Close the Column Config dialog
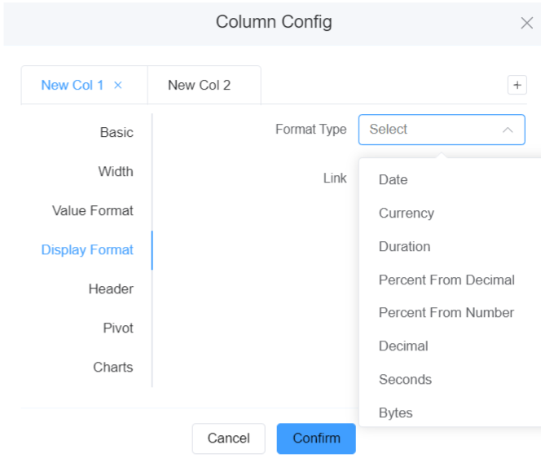This screenshot has width=541, height=458. [x=526, y=23]
